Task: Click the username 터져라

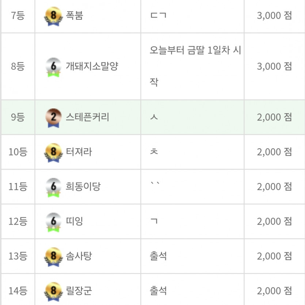Action: click(x=79, y=152)
